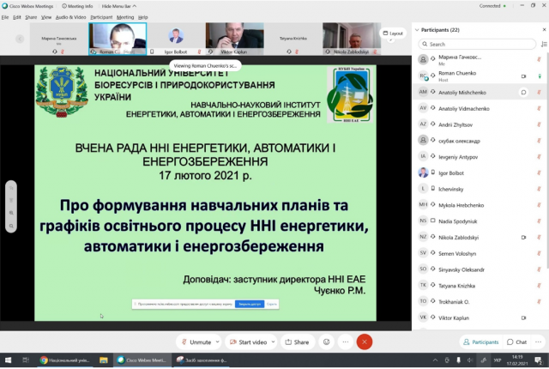Click the blue button in the screen-sharing notice

coord(250,305)
